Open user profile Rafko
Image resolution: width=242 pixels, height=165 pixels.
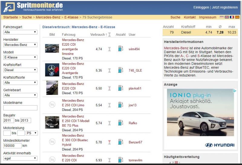point(133,123)
